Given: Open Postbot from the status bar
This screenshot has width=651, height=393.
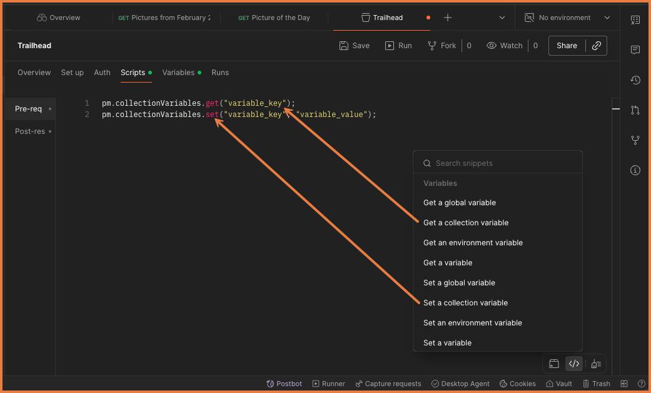Looking at the screenshot, I should click(x=285, y=384).
